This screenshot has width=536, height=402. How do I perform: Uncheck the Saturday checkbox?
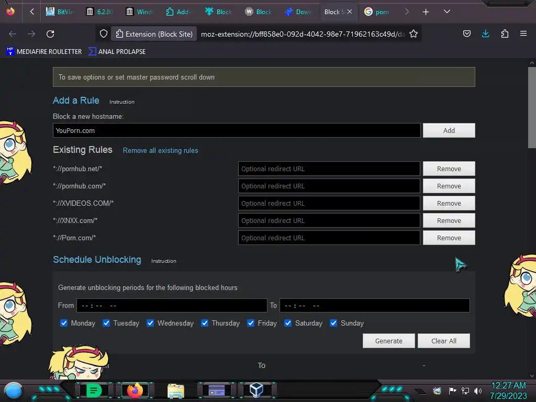(288, 323)
